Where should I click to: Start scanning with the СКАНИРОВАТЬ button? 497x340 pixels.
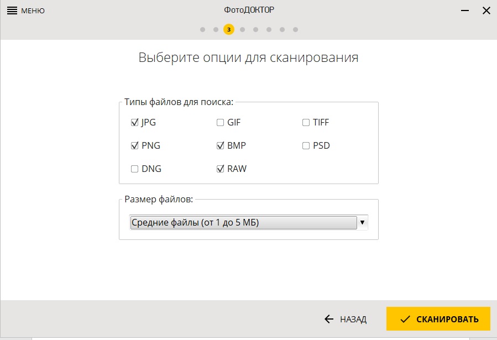[x=438, y=319]
